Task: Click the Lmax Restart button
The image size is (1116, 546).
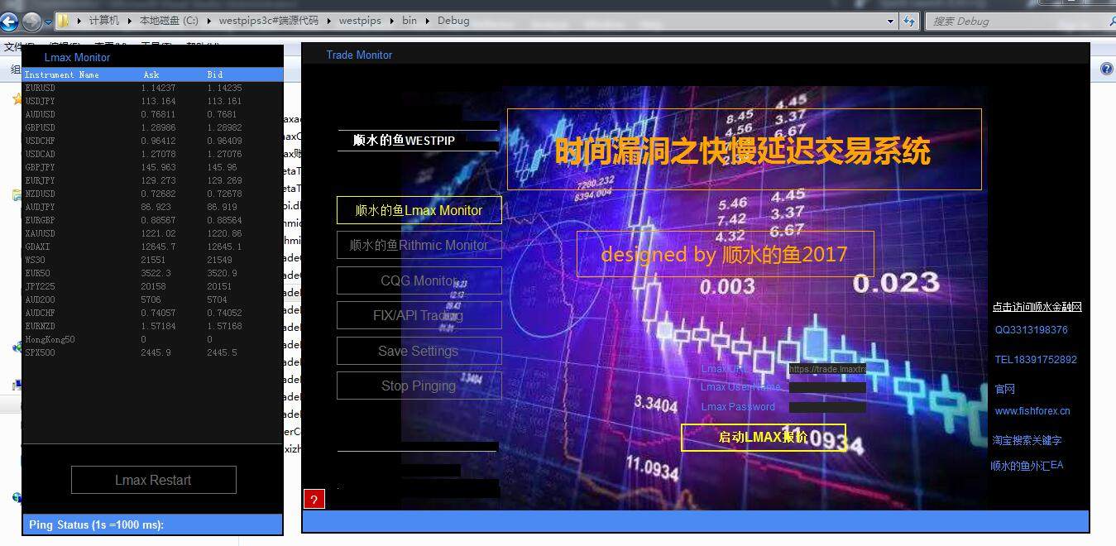Action: (x=154, y=480)
